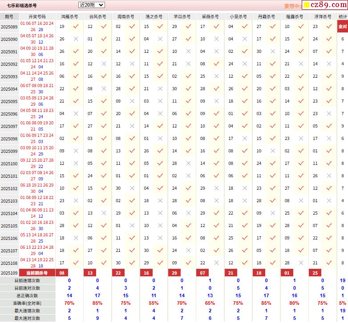Viewport: 348px width, 323px height.
Task: Click the 准确率(全对率) row label
Action: [x=27, y=303]
